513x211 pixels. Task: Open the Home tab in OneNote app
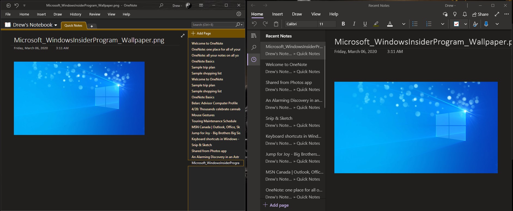[257, 14]
